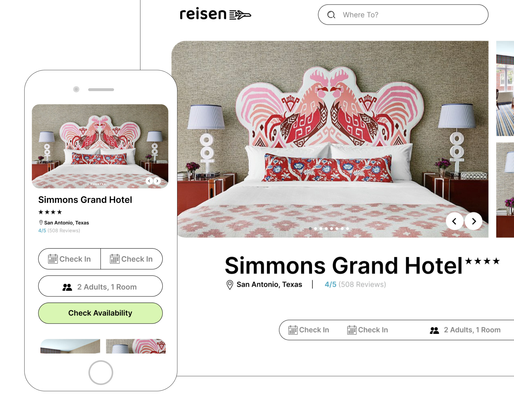514x401 pixels.
Task: Open the second desktop Check In calendar field
Action: click(x=367, y=330)
